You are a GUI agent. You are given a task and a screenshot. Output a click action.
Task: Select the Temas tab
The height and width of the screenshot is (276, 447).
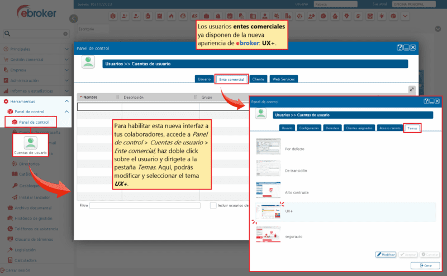412,128
